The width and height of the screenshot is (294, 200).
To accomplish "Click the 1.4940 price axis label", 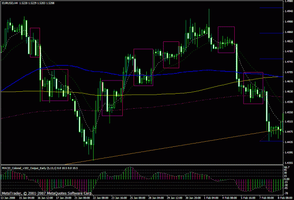I will point(289,11).
